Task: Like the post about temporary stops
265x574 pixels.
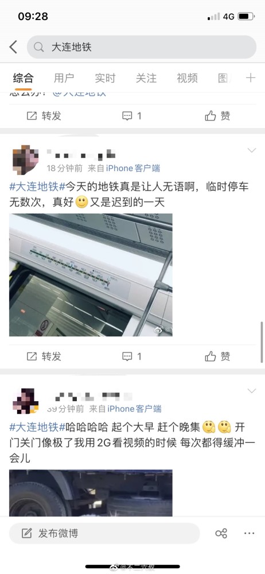Action: point(217,356)
